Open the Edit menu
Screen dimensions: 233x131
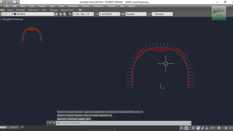(15, 6)
